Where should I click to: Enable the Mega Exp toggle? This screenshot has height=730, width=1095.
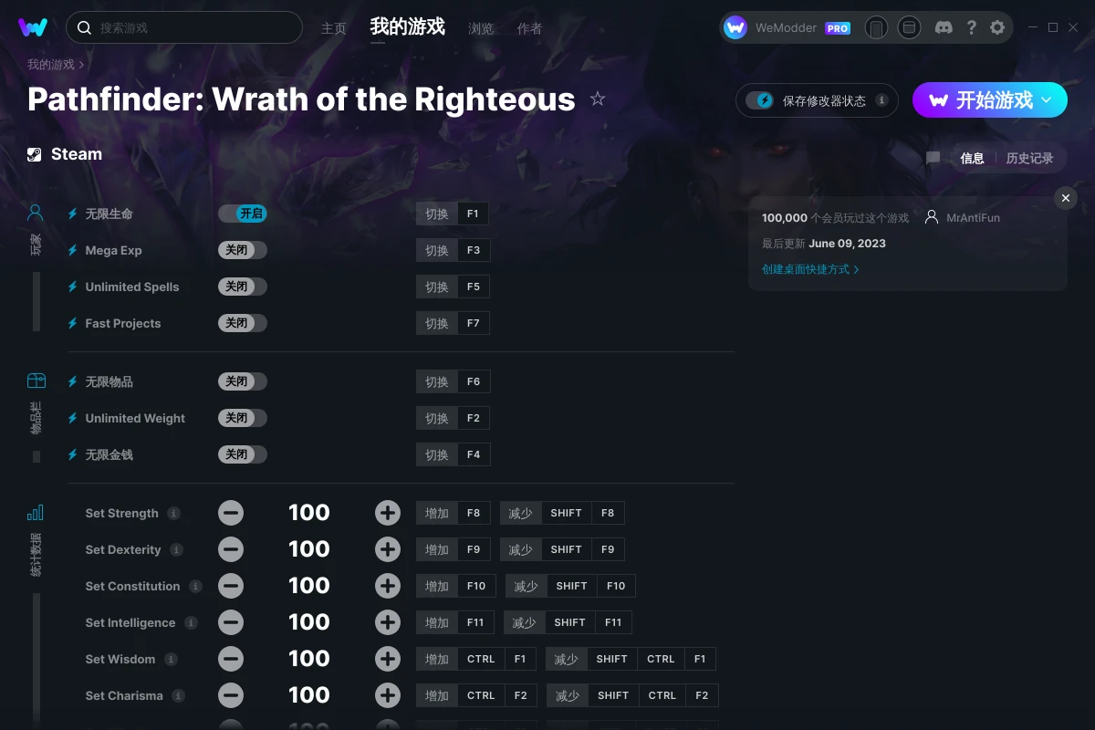point(243,250)
